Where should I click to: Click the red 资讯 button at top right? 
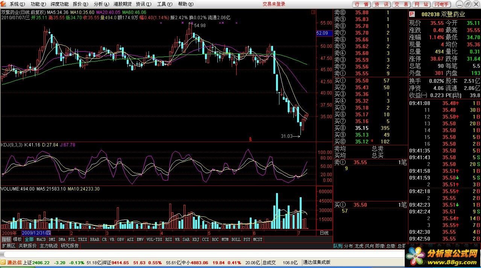click(x=382, y=5)
